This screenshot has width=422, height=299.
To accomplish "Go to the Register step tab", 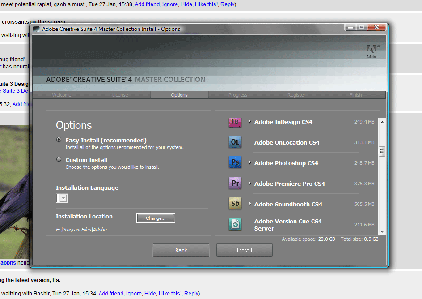I will coord(296,95).
